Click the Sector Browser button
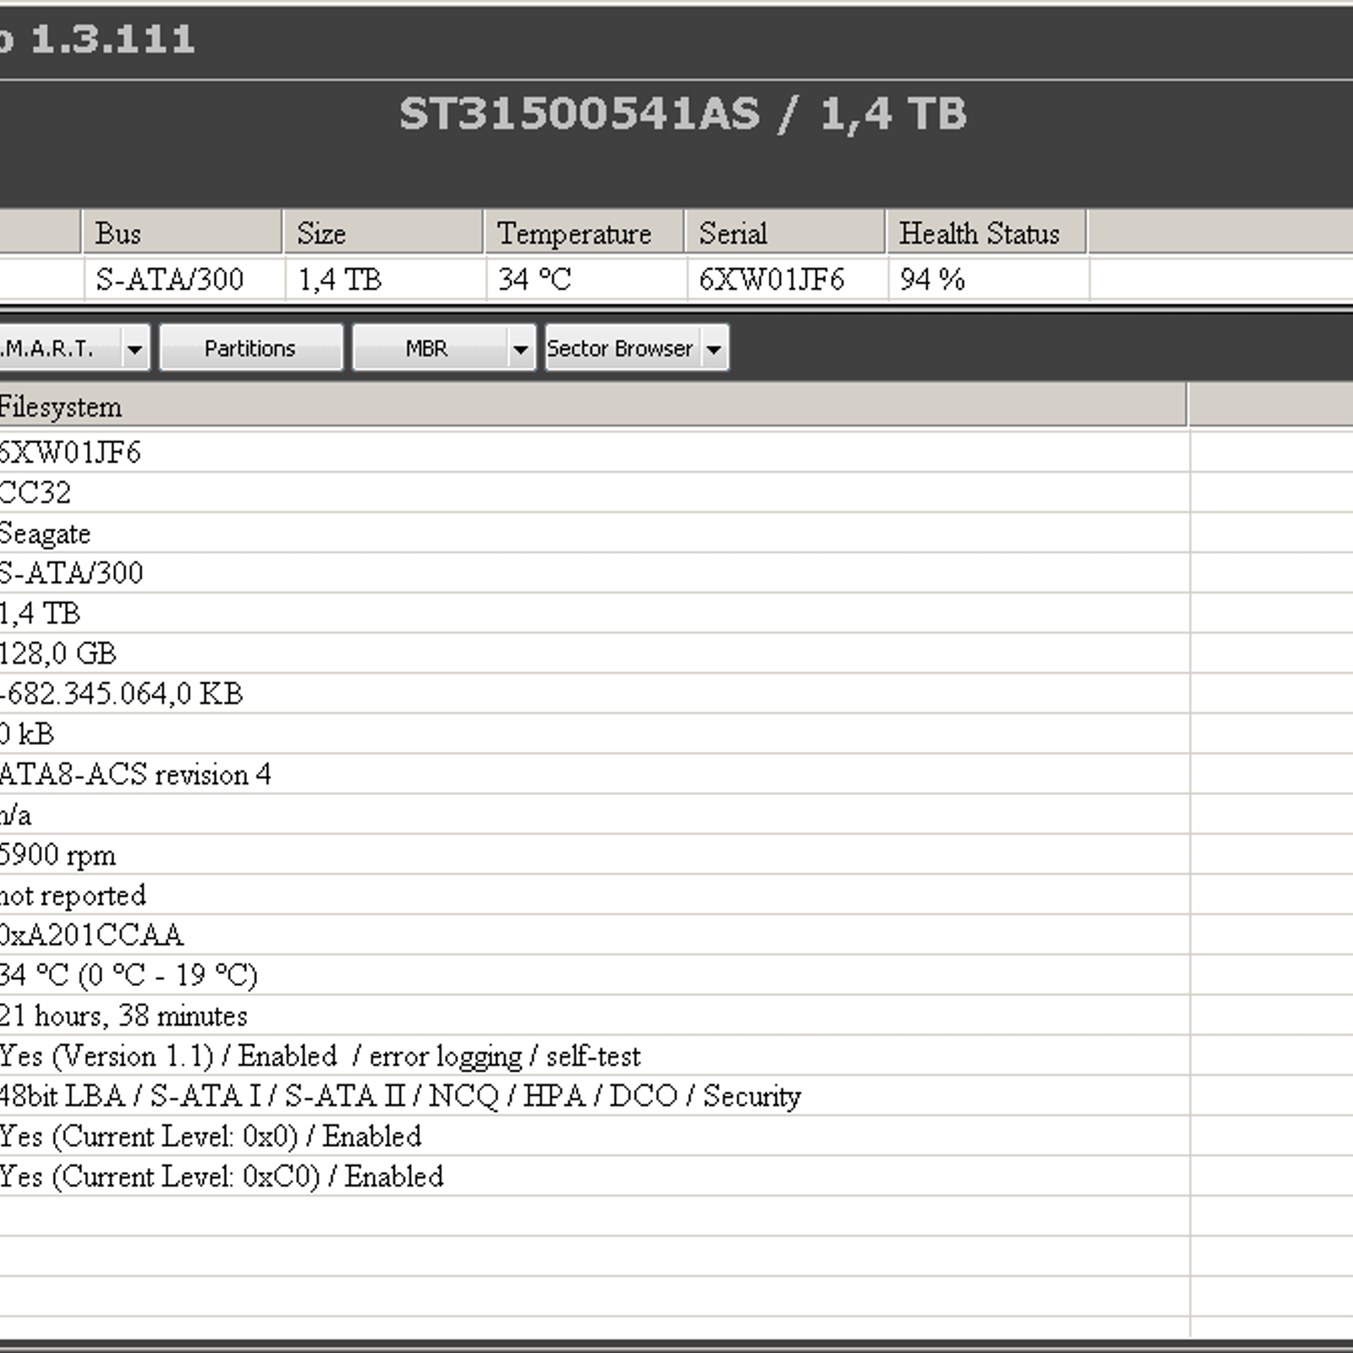 pos(622,348)
